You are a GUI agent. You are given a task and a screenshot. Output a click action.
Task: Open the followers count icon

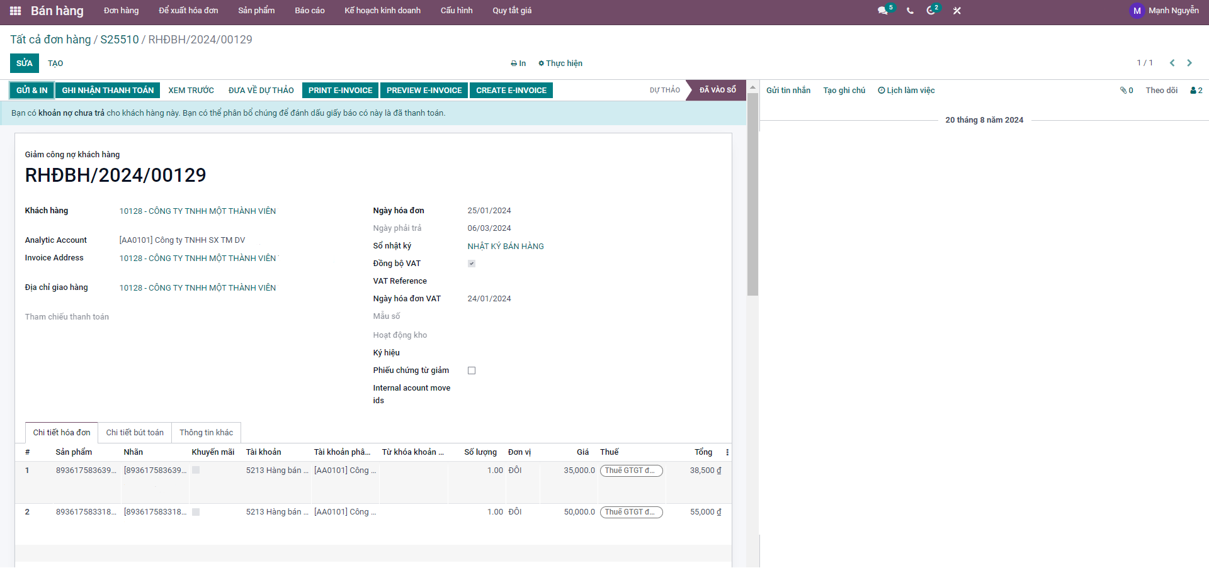(1196, 91)
